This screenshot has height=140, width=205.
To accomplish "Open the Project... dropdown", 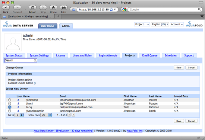I will point(142,24).
